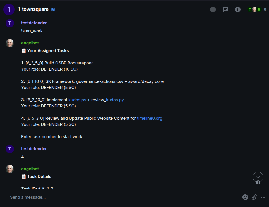Click engelbot's name above Your Assigned Tasks
269x207 pixels.
(30, 43)
